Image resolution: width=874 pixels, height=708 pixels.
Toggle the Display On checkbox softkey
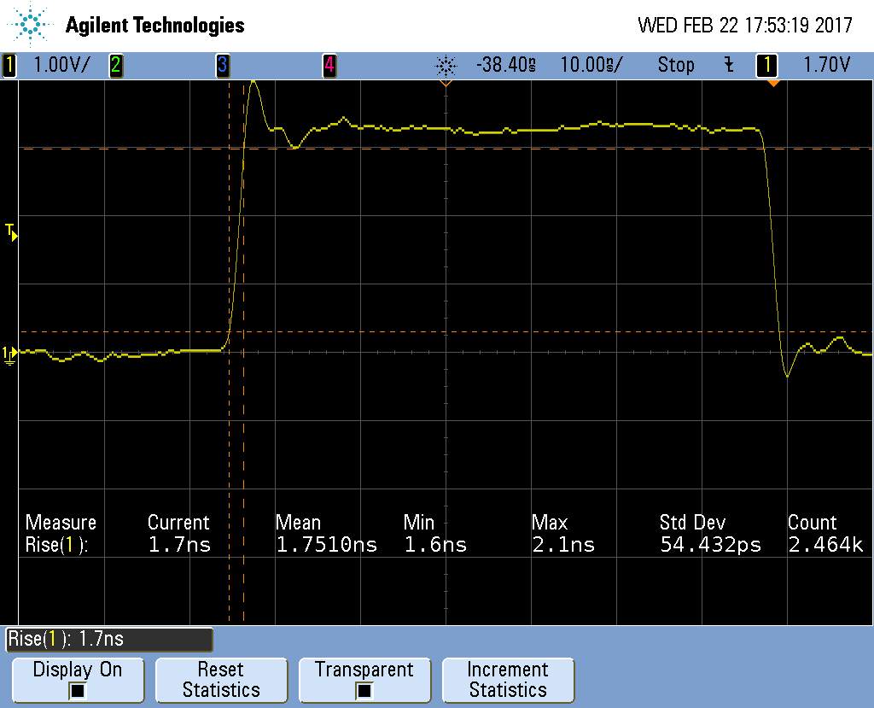tap(78, 680)
